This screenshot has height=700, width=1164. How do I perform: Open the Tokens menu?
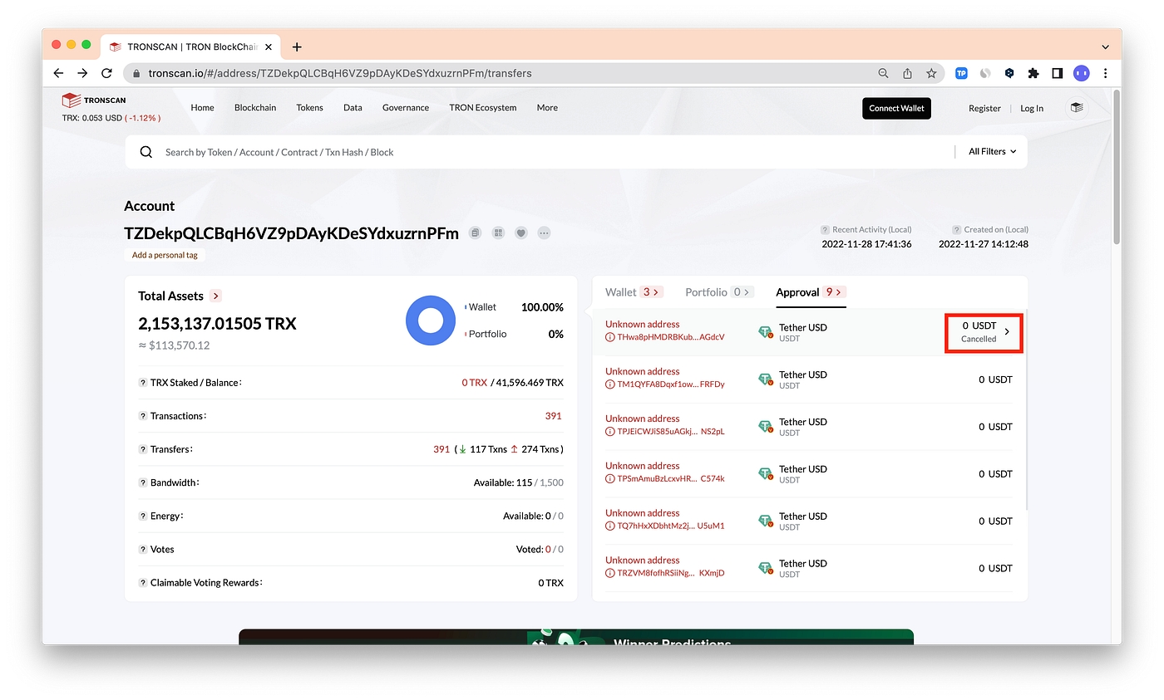[309, 108]
